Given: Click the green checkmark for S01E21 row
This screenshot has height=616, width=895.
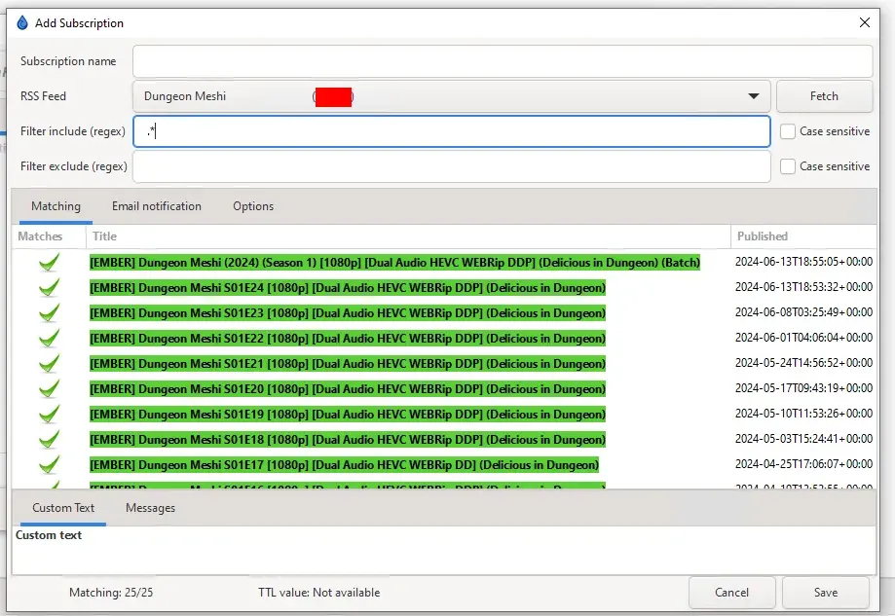Looking at the screenshot, I should [x=49, y=363].
